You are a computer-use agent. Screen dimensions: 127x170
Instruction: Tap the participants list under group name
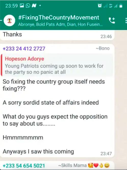pyautogui.click(x=60, y=24)
